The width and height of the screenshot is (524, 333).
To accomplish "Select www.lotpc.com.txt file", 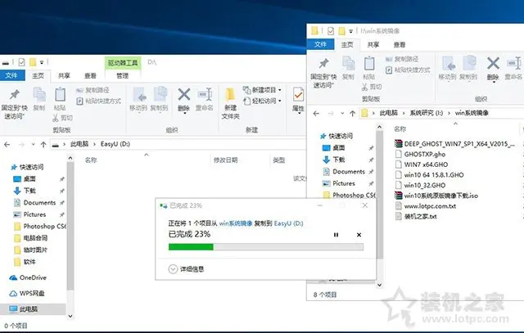I will pos(426,206).
